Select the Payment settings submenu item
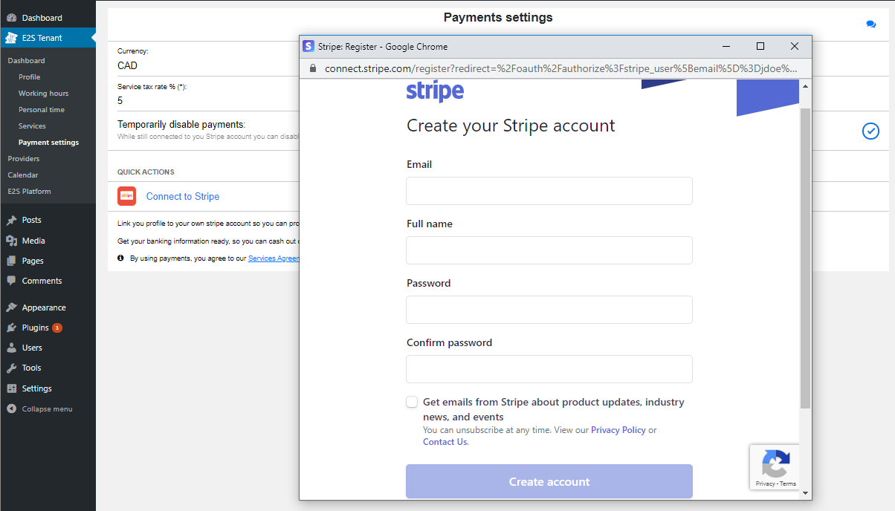 (48, 143)
